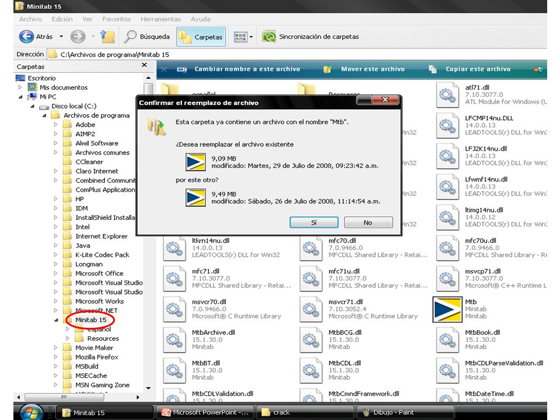Viewport: 560px width, 420px height.
Task: Select atl71.dll file icon
Action: [x=447, y=94]
